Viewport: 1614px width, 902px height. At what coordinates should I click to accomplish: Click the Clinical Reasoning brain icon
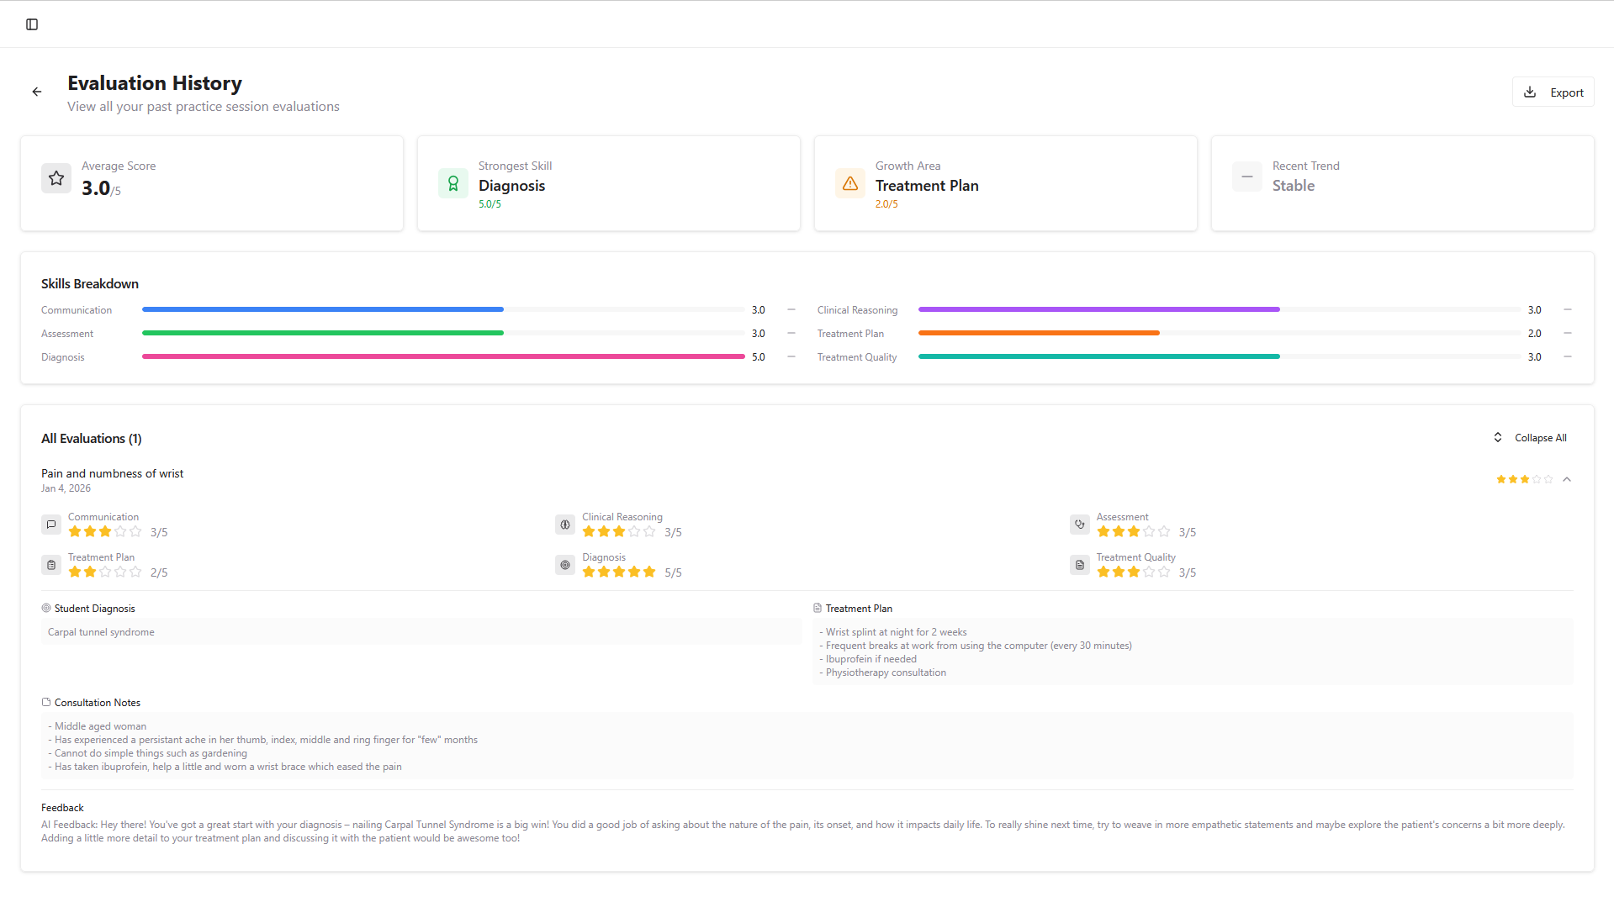pyautogui.click(x=565, y=525)
